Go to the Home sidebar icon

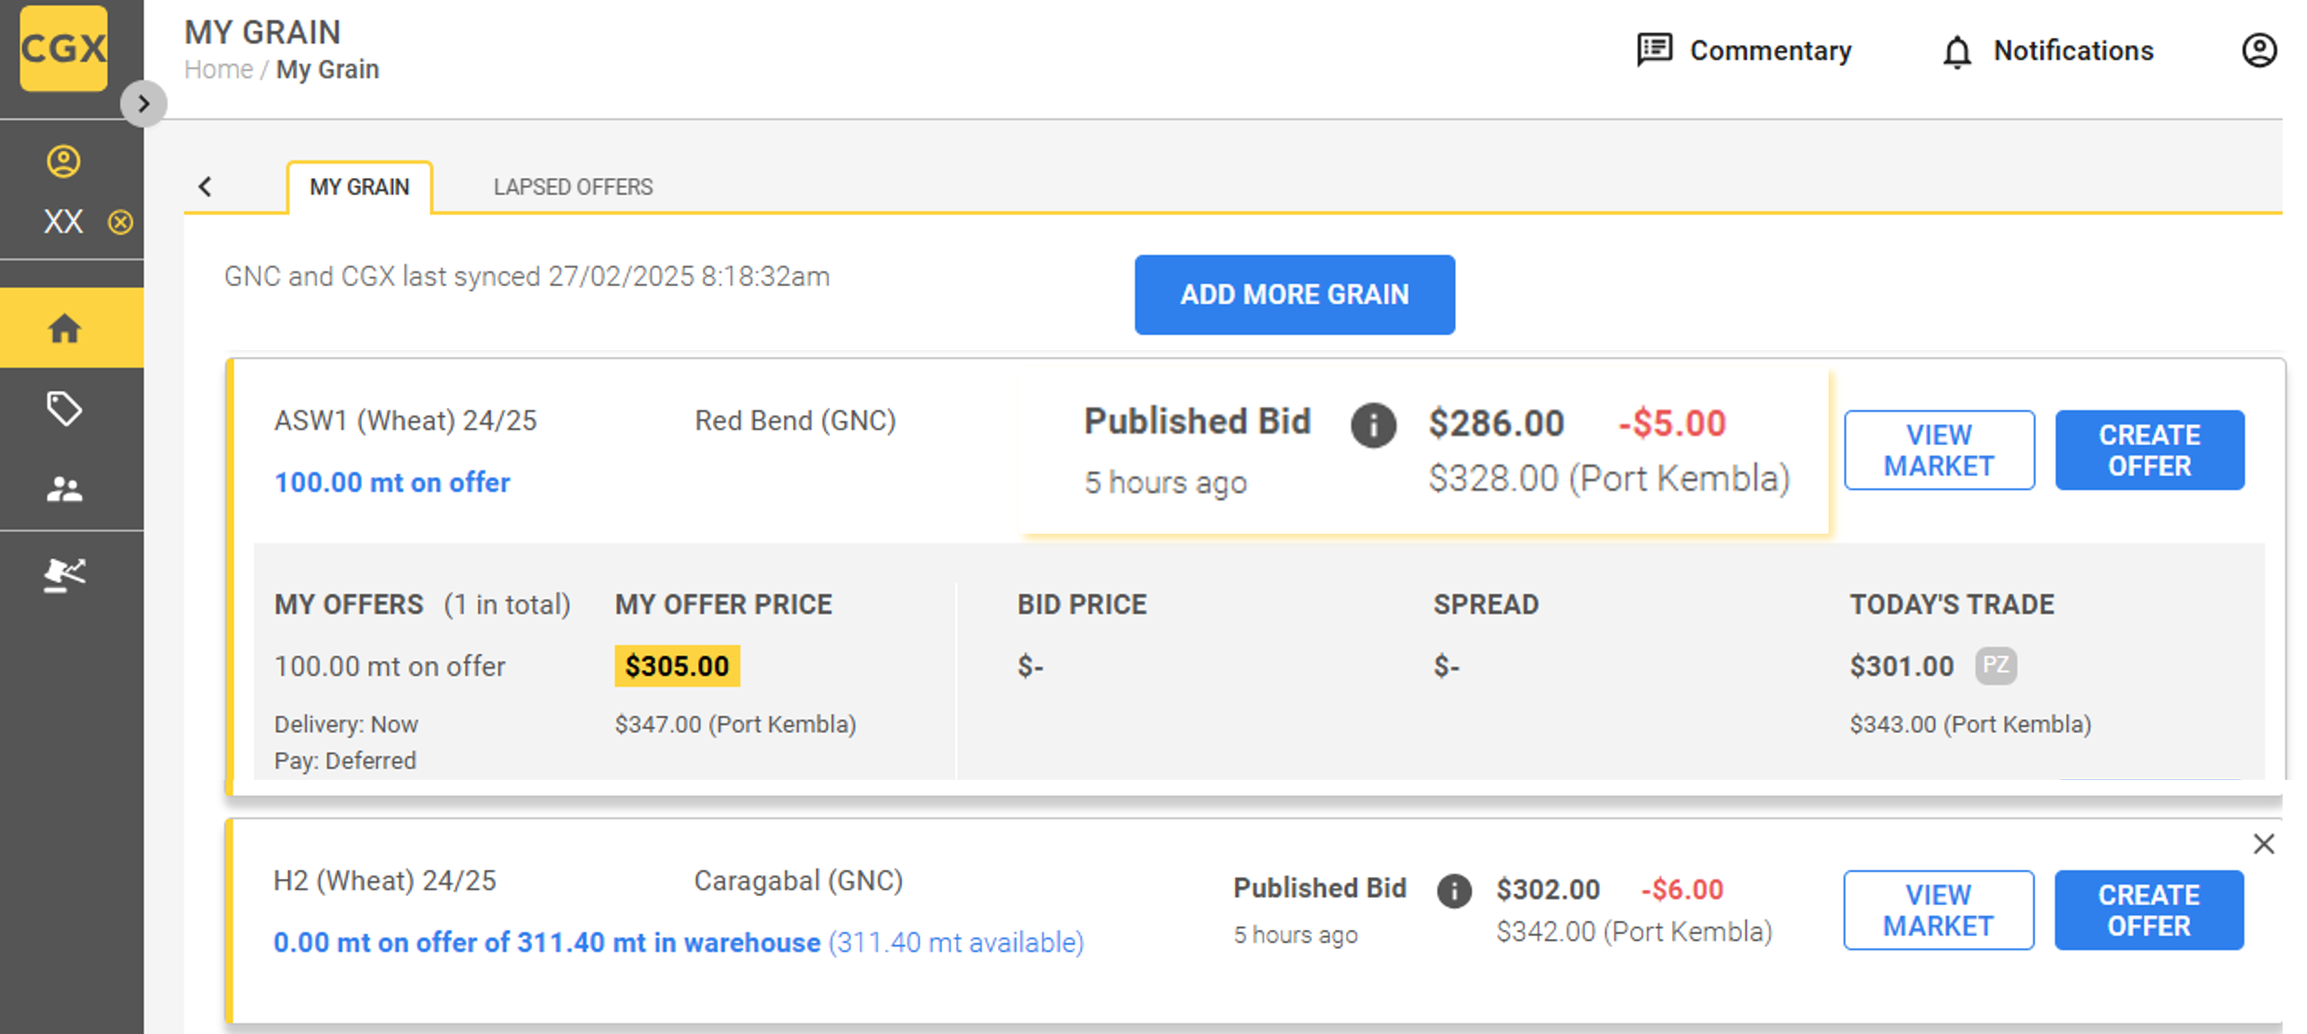[65, 329]
